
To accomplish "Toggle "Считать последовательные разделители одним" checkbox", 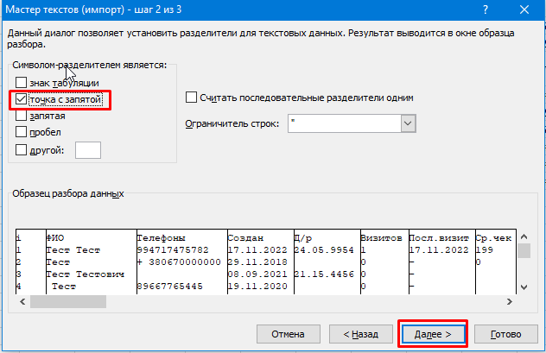I will click(191, 98).
